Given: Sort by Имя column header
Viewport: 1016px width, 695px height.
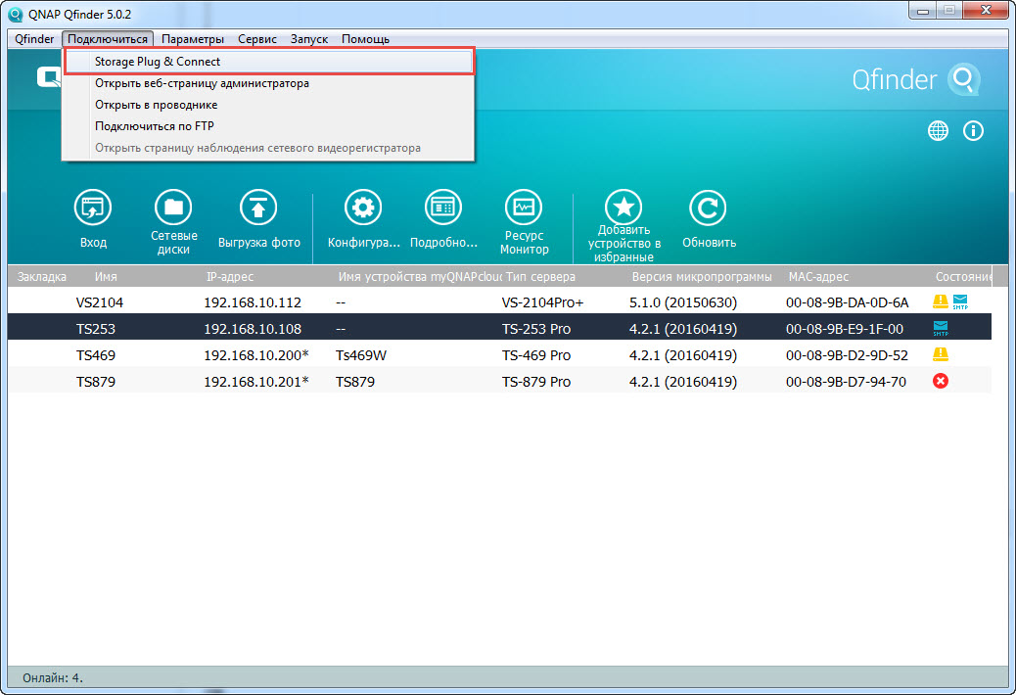Looking at the screenshot, I should point(106,277).
